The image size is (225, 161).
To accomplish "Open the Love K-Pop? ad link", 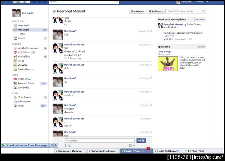I will click(x=165, y=52).
